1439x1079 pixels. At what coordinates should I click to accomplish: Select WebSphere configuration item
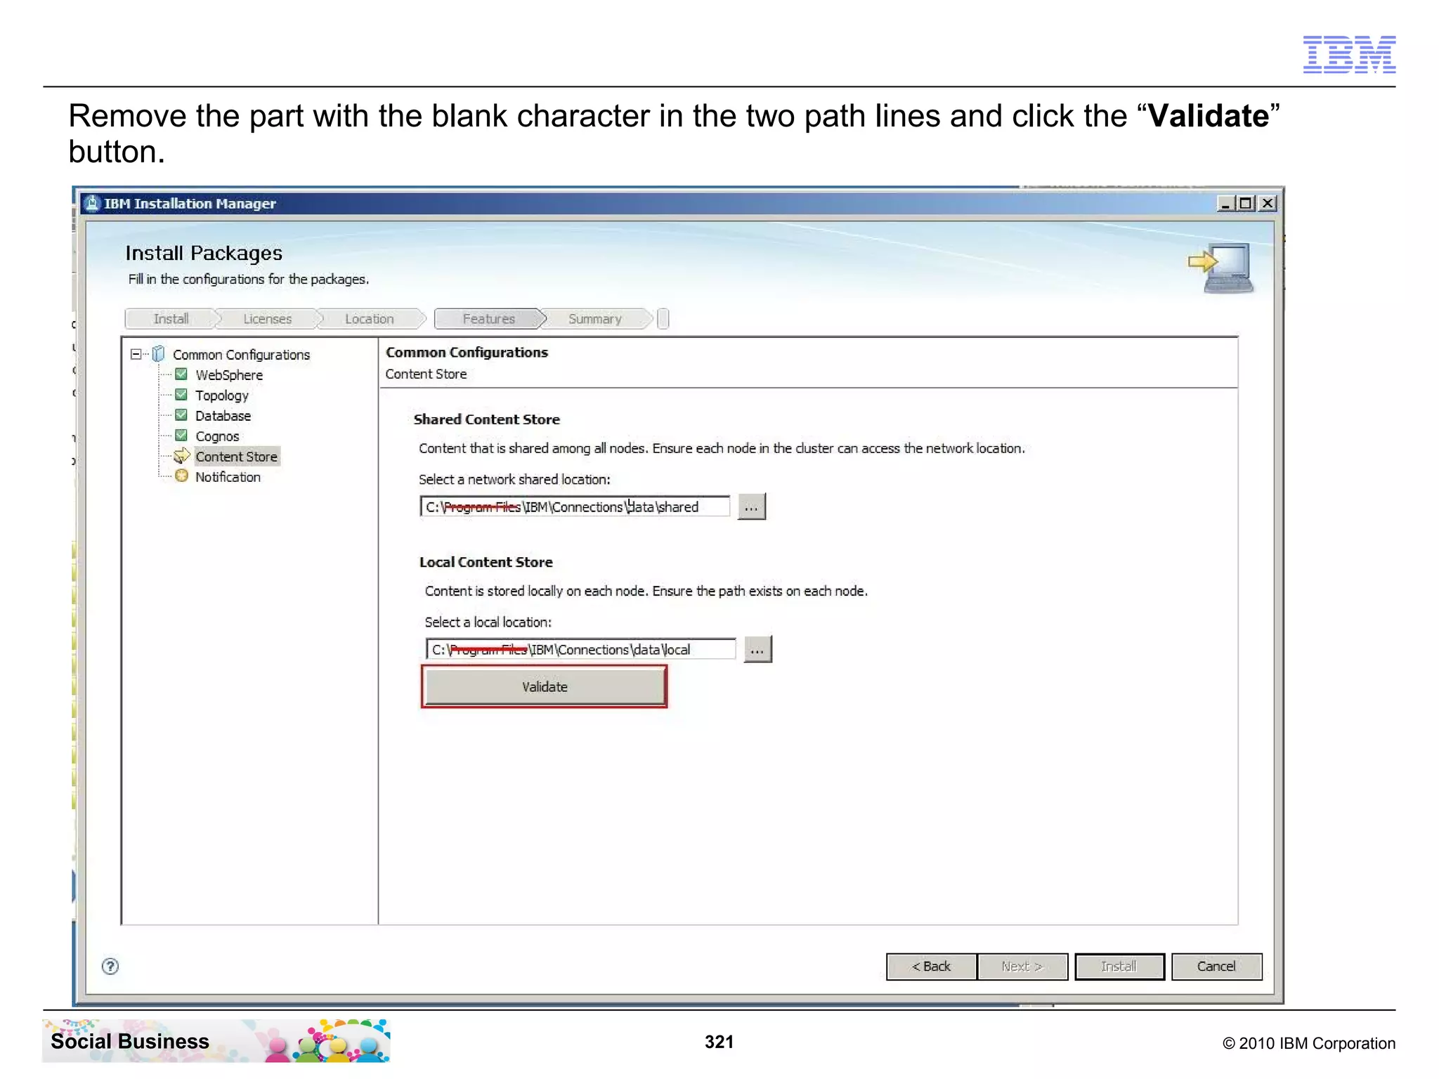point(229,375)
